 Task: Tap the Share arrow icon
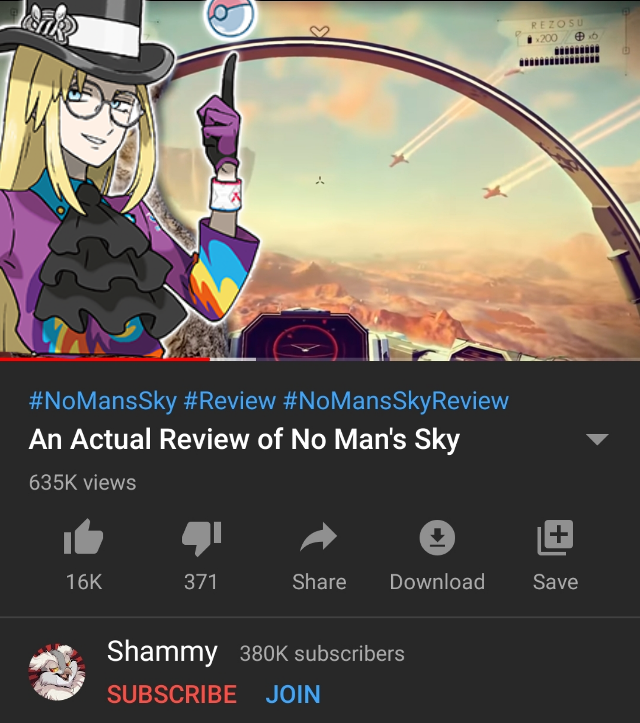[x=319, y=537]
